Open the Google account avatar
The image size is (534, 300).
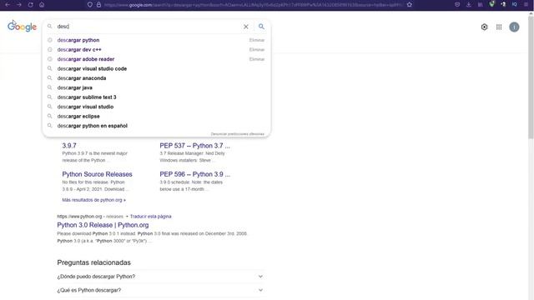(514, 27)
